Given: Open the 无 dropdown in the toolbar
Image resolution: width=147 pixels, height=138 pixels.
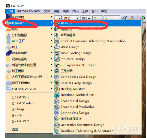Looking at the screenshot, I should point(118,18).
